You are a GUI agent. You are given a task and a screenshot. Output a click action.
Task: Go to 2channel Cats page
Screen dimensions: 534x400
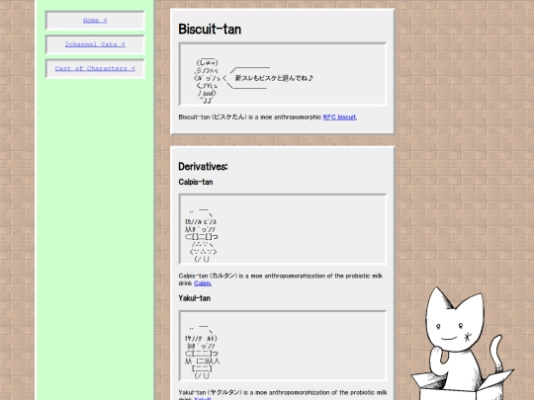tap(95, 44)
